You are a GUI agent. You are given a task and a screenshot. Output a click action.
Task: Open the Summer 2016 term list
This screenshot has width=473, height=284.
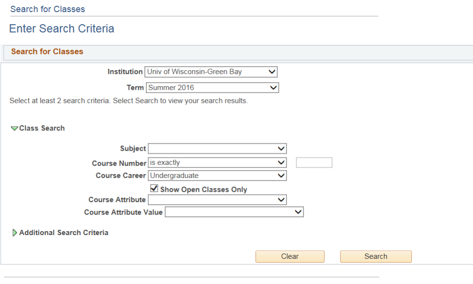[212, 88]
